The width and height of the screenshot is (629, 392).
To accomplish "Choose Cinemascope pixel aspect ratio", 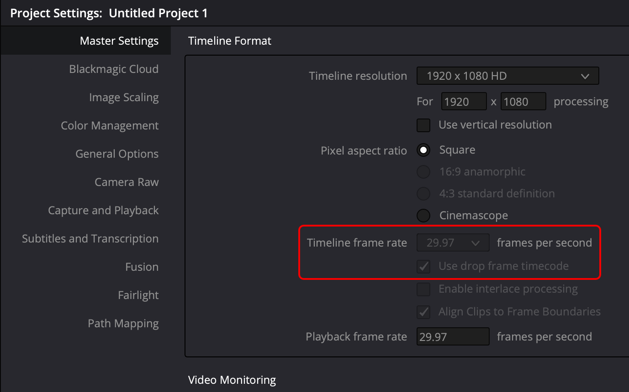I will pos(423,216).
